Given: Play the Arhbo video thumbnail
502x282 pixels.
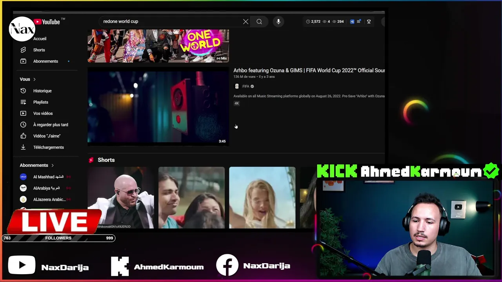Looking at the screenshot, I should point(158,107).
